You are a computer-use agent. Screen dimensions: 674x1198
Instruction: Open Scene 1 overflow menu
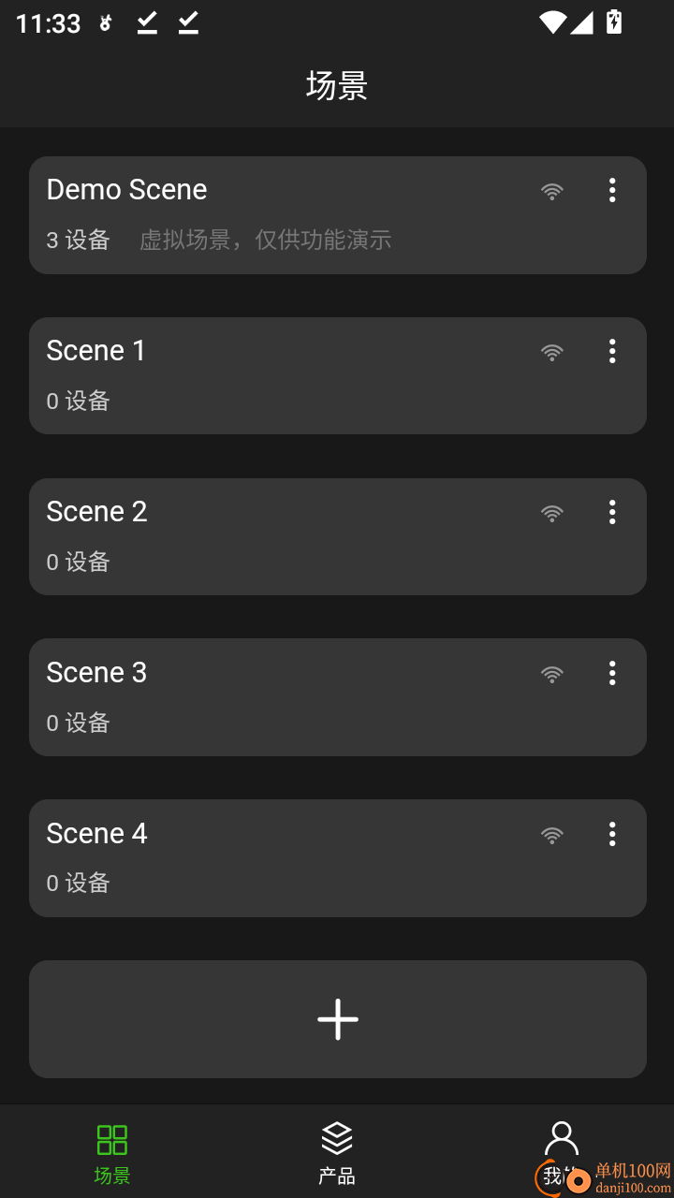612,351
